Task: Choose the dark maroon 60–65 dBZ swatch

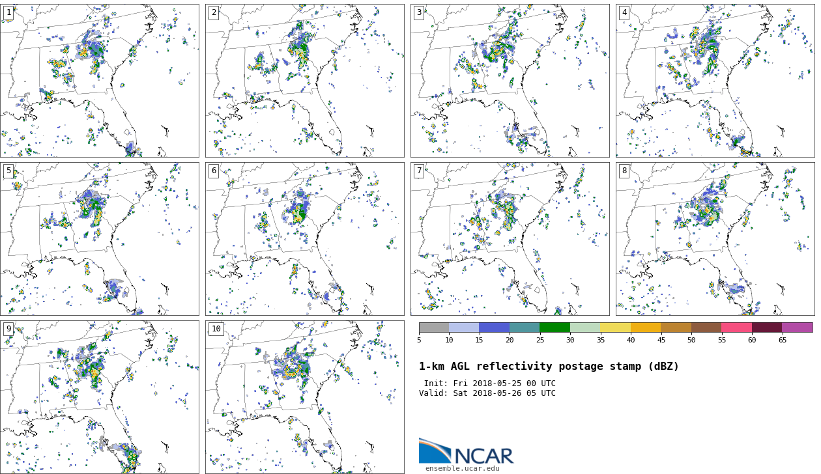Action: (x=767, y=328)
